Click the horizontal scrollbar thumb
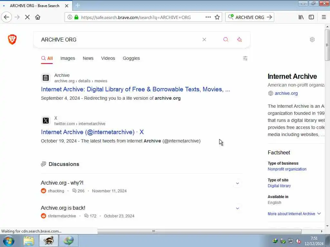 (199, 231)
